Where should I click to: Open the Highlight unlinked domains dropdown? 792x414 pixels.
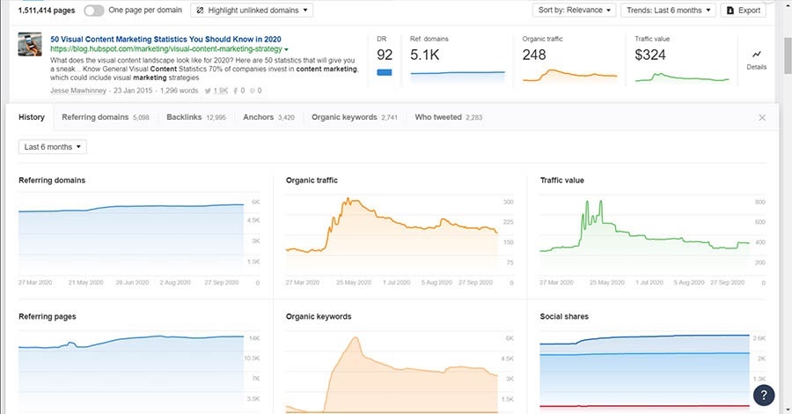(x=251, y=11)
